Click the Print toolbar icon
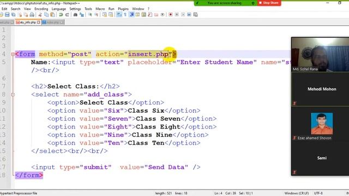Viewport: 349px width, 196px height. pyautogui.click(x=32, y=15)
